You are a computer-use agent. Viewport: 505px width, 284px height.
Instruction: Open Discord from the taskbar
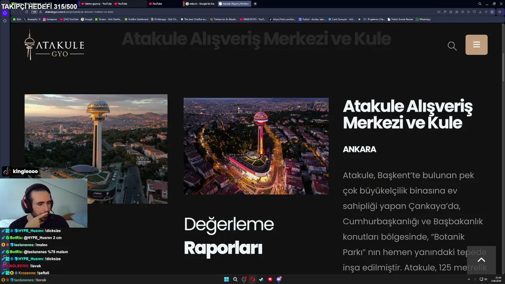click(279, 279)
